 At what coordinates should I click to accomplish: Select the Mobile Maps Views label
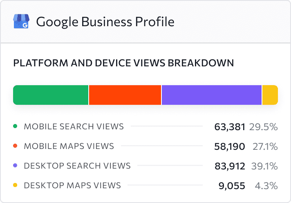pos(69,146)
